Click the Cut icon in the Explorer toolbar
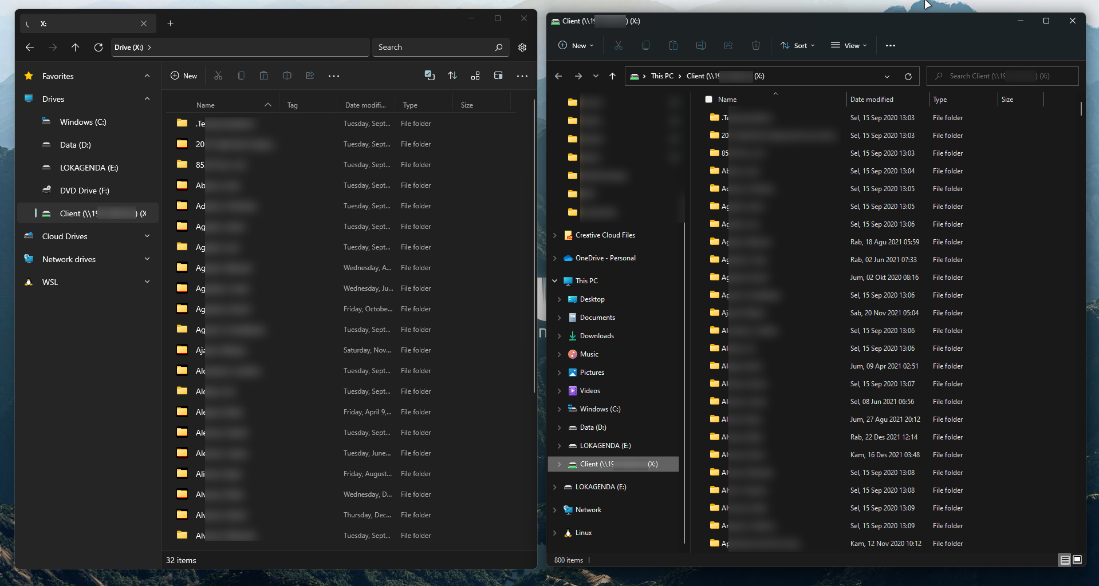The image size is (1099, 586). (x=619, y=46)
